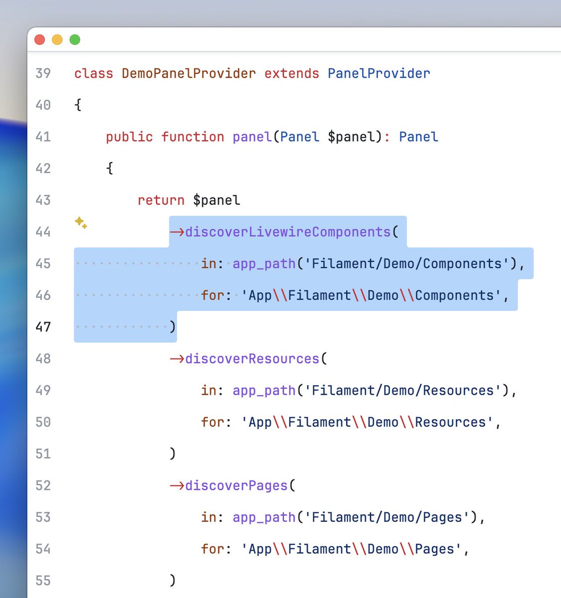Click line number 40 in the gutter
The width and height of the screenshot is (561, 598).
(43, 105)
